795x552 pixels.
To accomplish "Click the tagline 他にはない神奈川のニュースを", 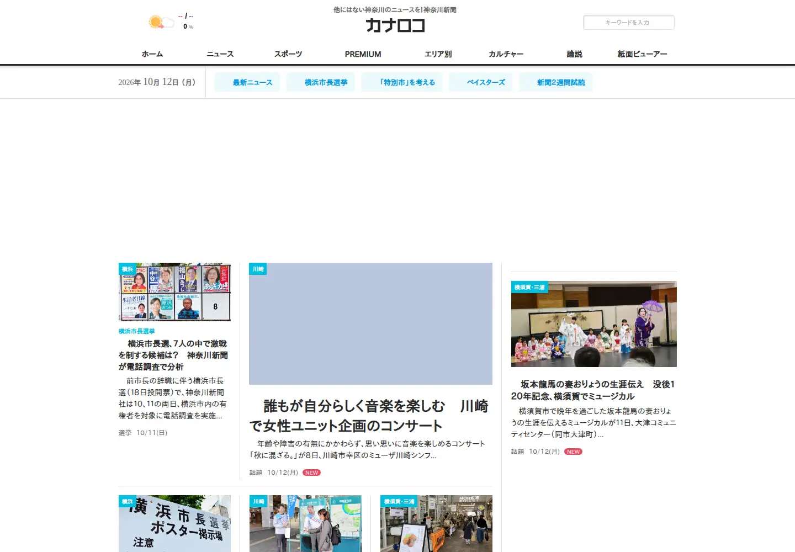I will pos(395,10).
